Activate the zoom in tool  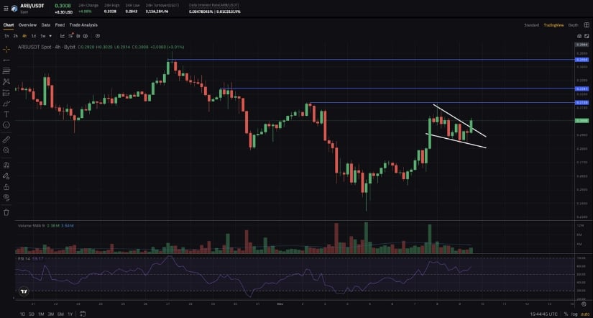6,150
